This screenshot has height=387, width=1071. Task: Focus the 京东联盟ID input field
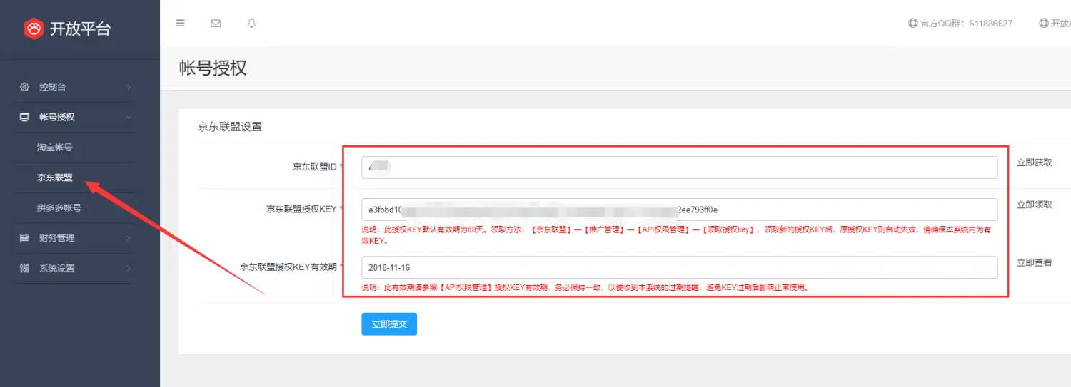679,167
